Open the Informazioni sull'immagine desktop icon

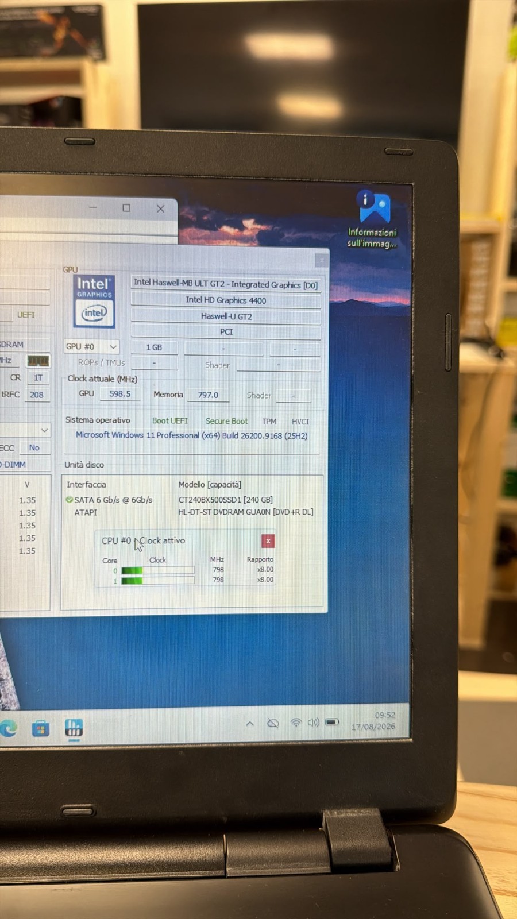pyautogui.click(x=372, y=219)
